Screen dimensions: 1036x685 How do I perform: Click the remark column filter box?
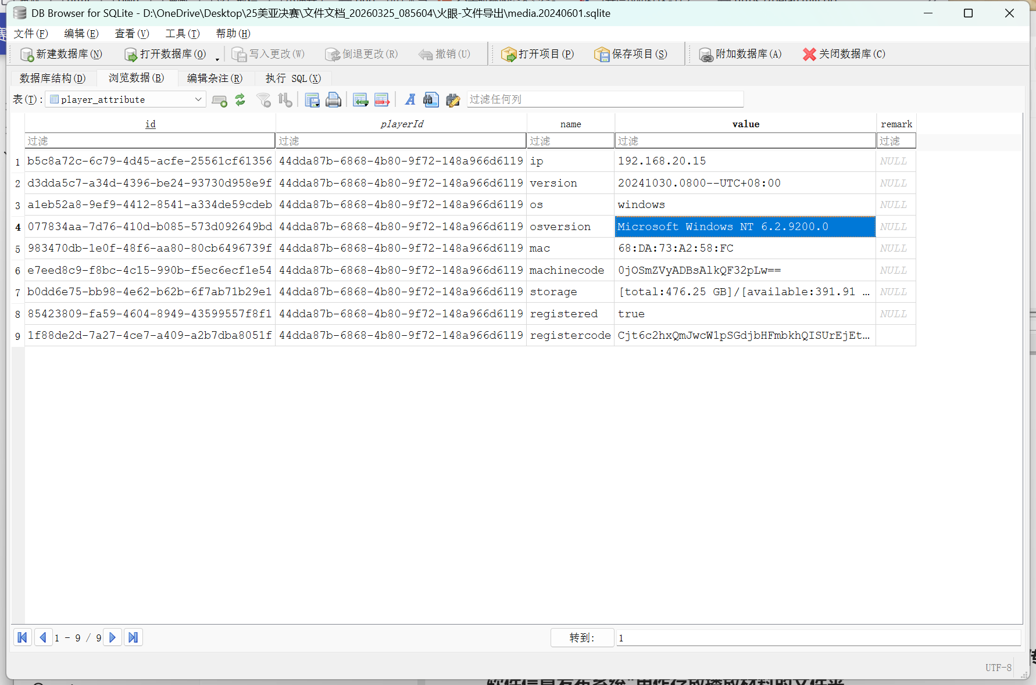point(896,141)
